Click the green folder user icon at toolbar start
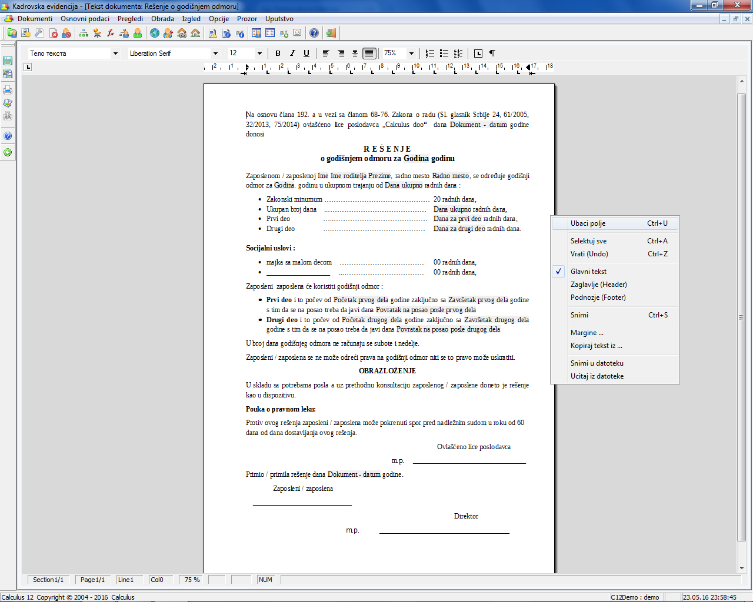This screenshot has height=602, width=753. [12, 33]
